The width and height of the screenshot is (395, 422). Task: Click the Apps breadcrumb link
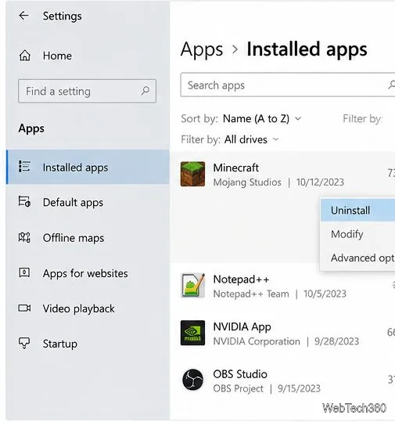click(202, 49)
